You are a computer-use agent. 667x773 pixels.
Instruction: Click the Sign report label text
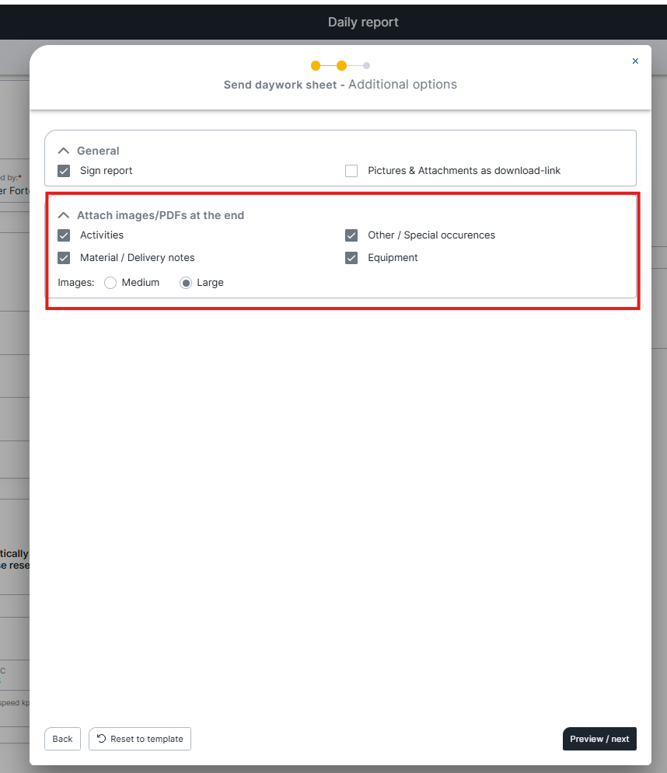click(106, 171)
